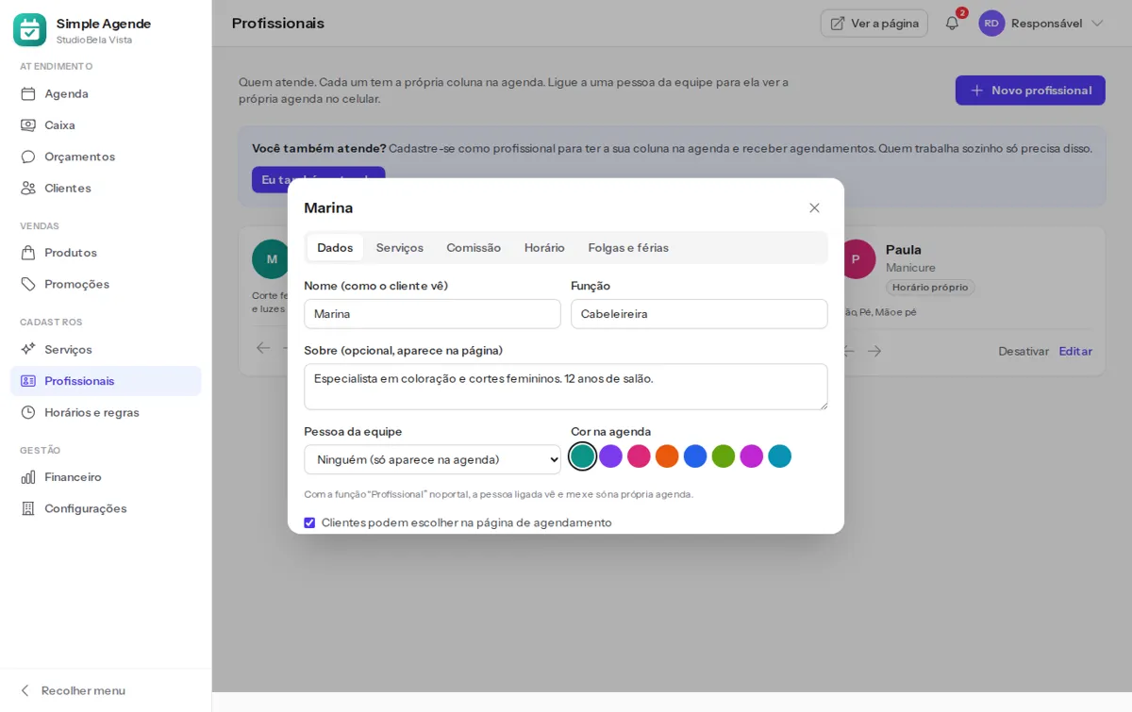1132x712 pixels.
Task: Click the Orçamentos chat bubble icon
Action: tap(28, 157)
